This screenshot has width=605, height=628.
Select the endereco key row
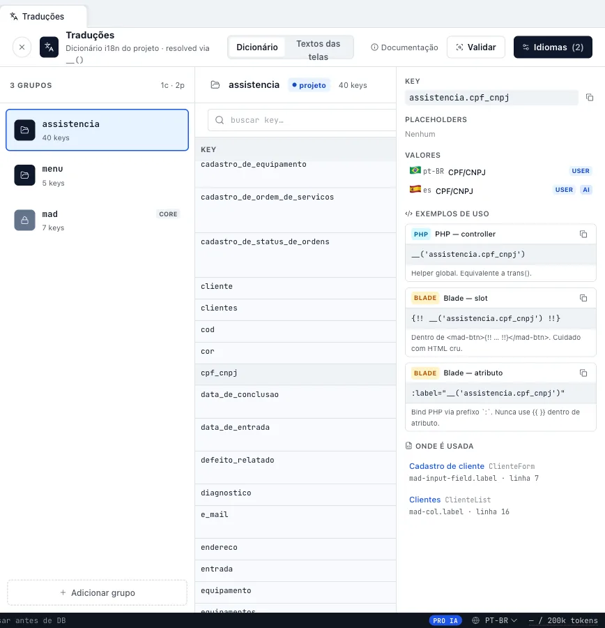(x=296, y=550)
